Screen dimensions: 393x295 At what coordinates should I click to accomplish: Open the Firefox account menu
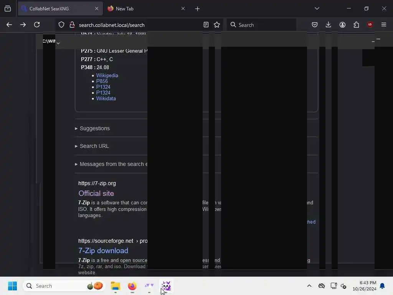(342, 25)
